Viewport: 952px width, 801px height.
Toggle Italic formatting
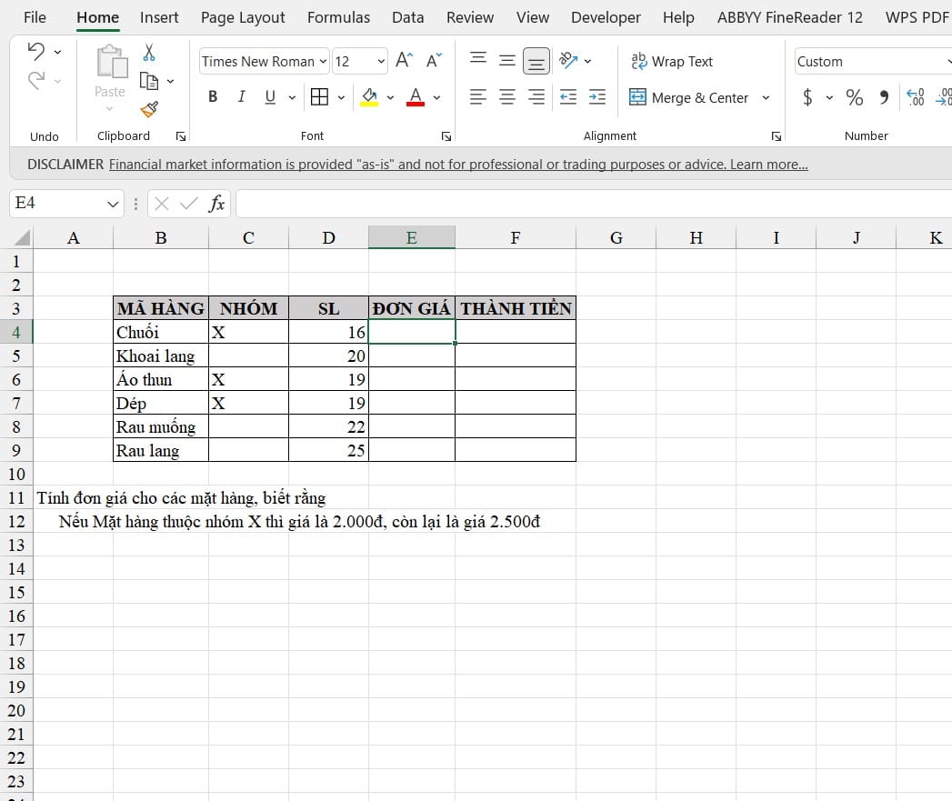click(242, 97)
